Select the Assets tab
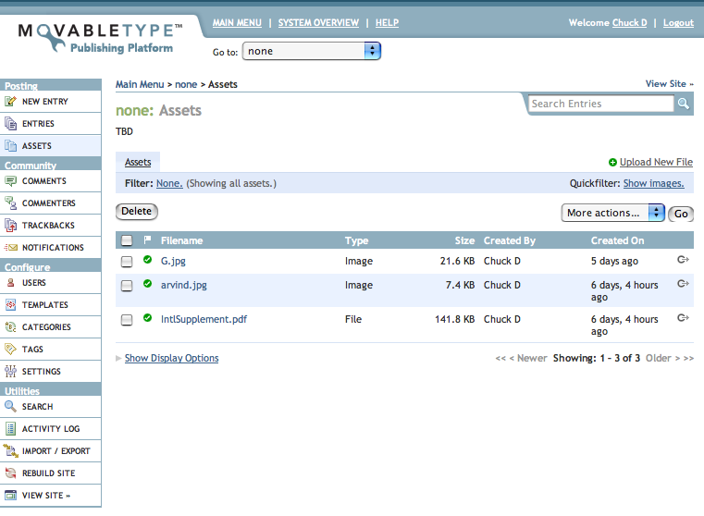The image size is (704, 516). pyautogui.click(x=138, y=162)
